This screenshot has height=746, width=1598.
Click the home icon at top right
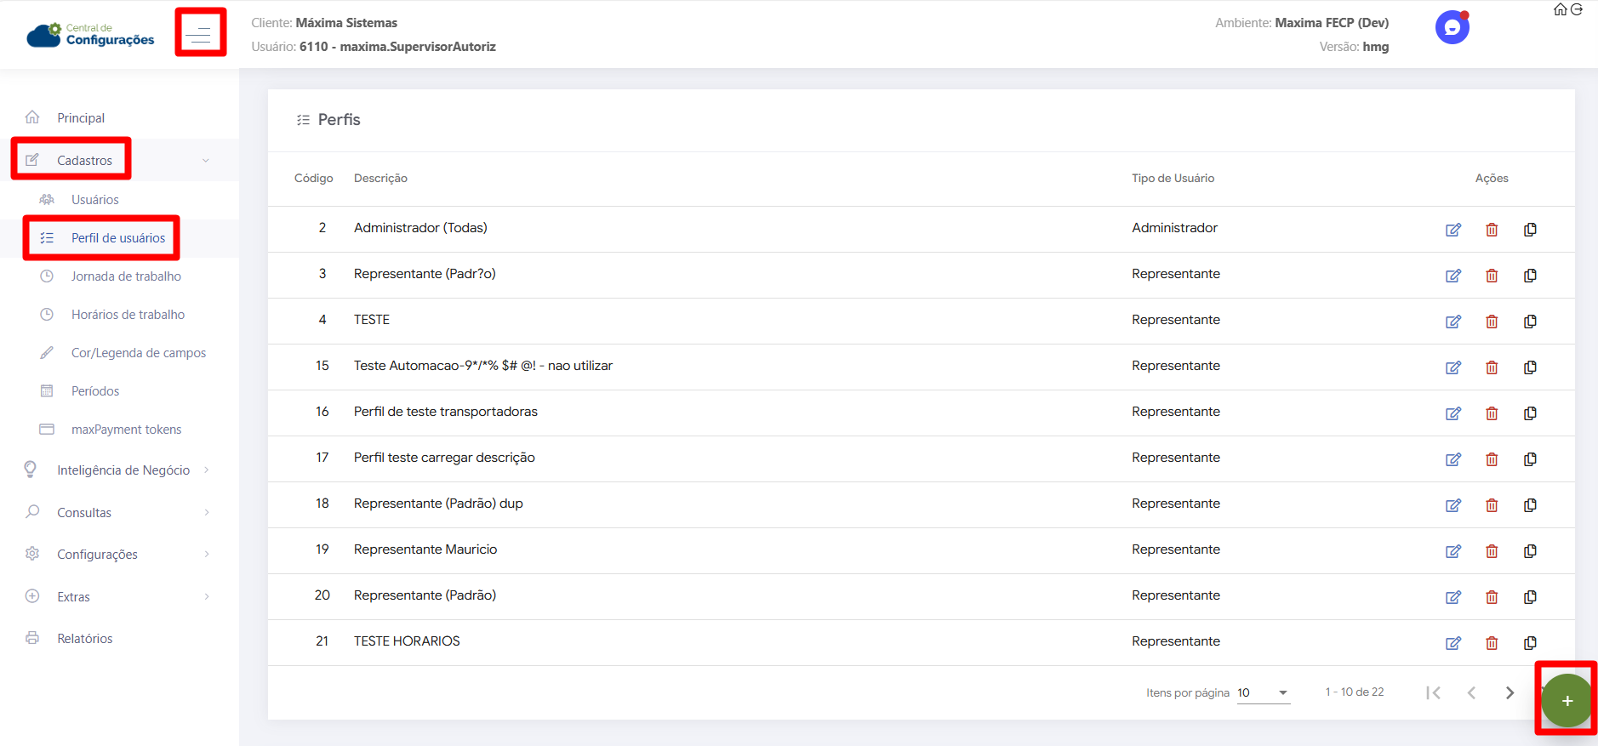coord(1560,9)
